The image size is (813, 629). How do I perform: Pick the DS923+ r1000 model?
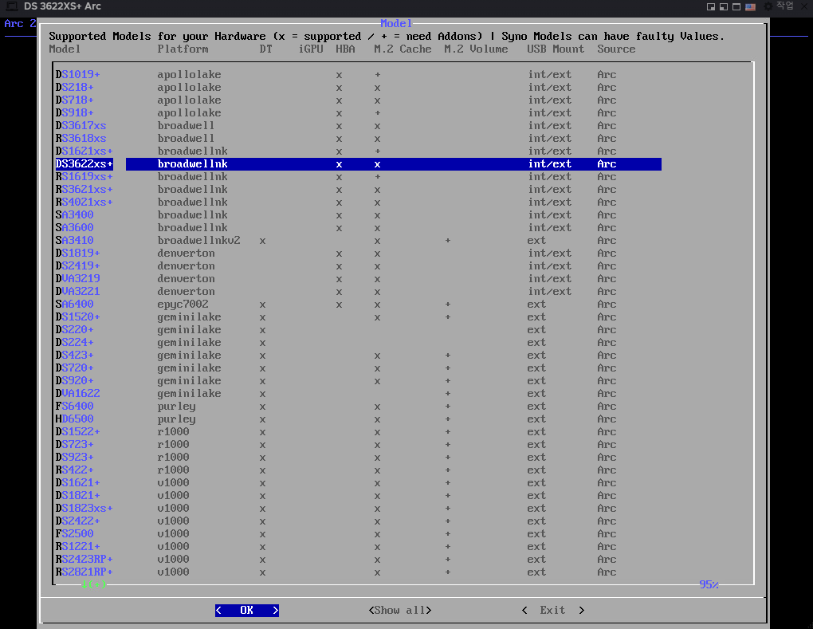[x=75, y=457]
